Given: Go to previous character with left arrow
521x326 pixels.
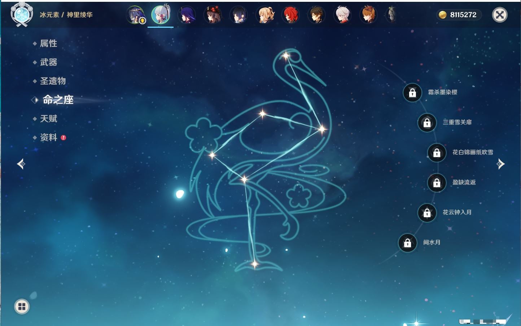Looking at the screenshot, I should coord(21,164).
